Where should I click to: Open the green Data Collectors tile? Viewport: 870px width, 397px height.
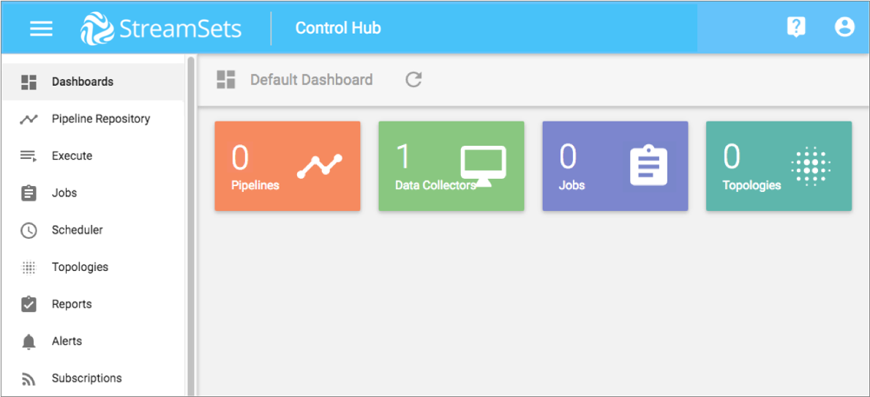pos(451,166)
